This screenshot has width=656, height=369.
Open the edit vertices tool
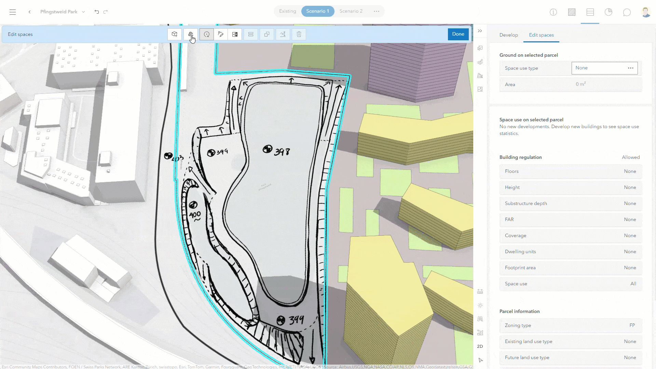coord(221,34)
